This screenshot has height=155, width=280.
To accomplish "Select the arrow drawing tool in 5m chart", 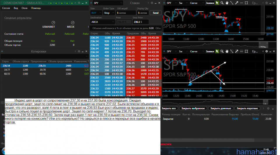I will pyautogui.click(x=237, y=3).
